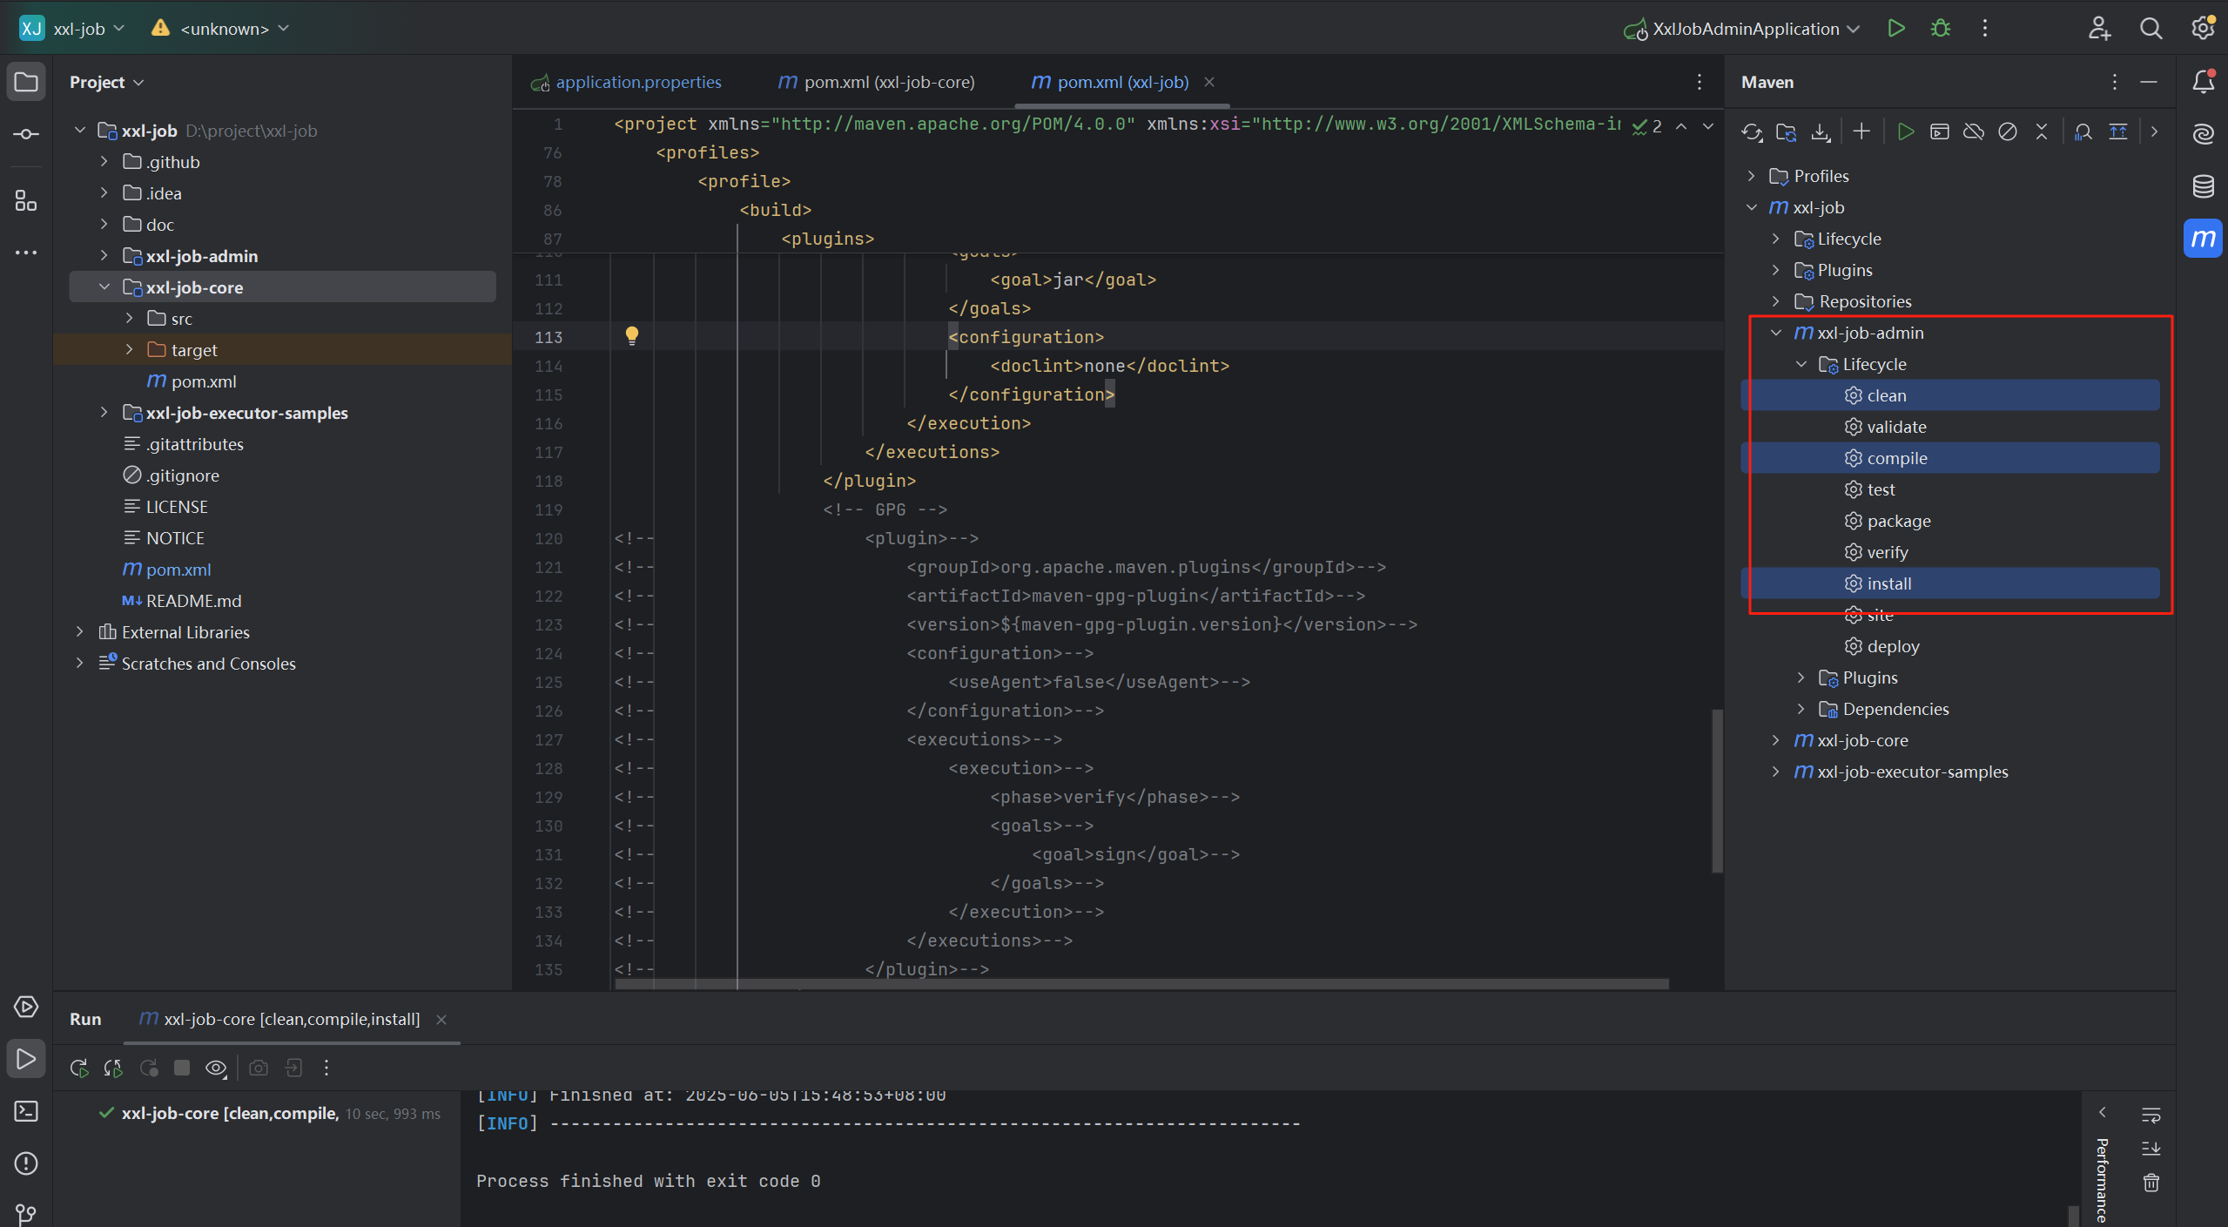Execute Maven goal icon
2228x1227 pixels.
click(1940, 131)
